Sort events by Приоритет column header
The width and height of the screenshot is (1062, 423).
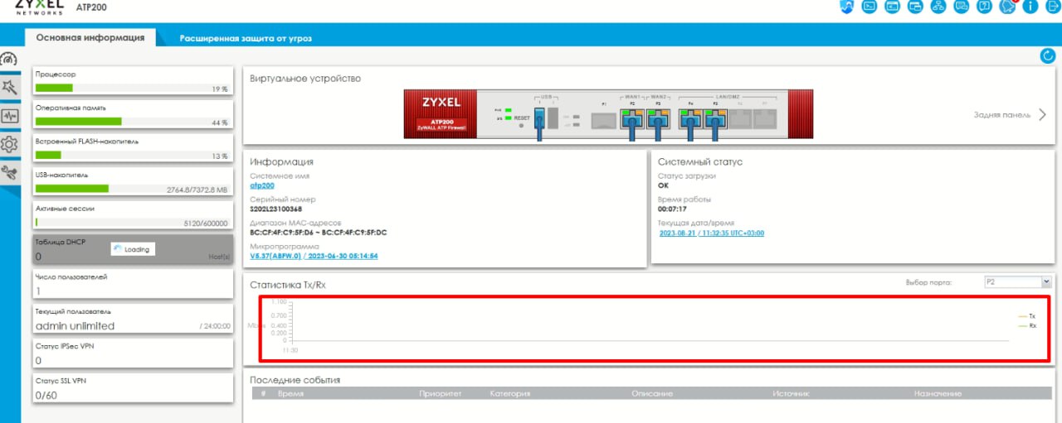coord(440,394)
